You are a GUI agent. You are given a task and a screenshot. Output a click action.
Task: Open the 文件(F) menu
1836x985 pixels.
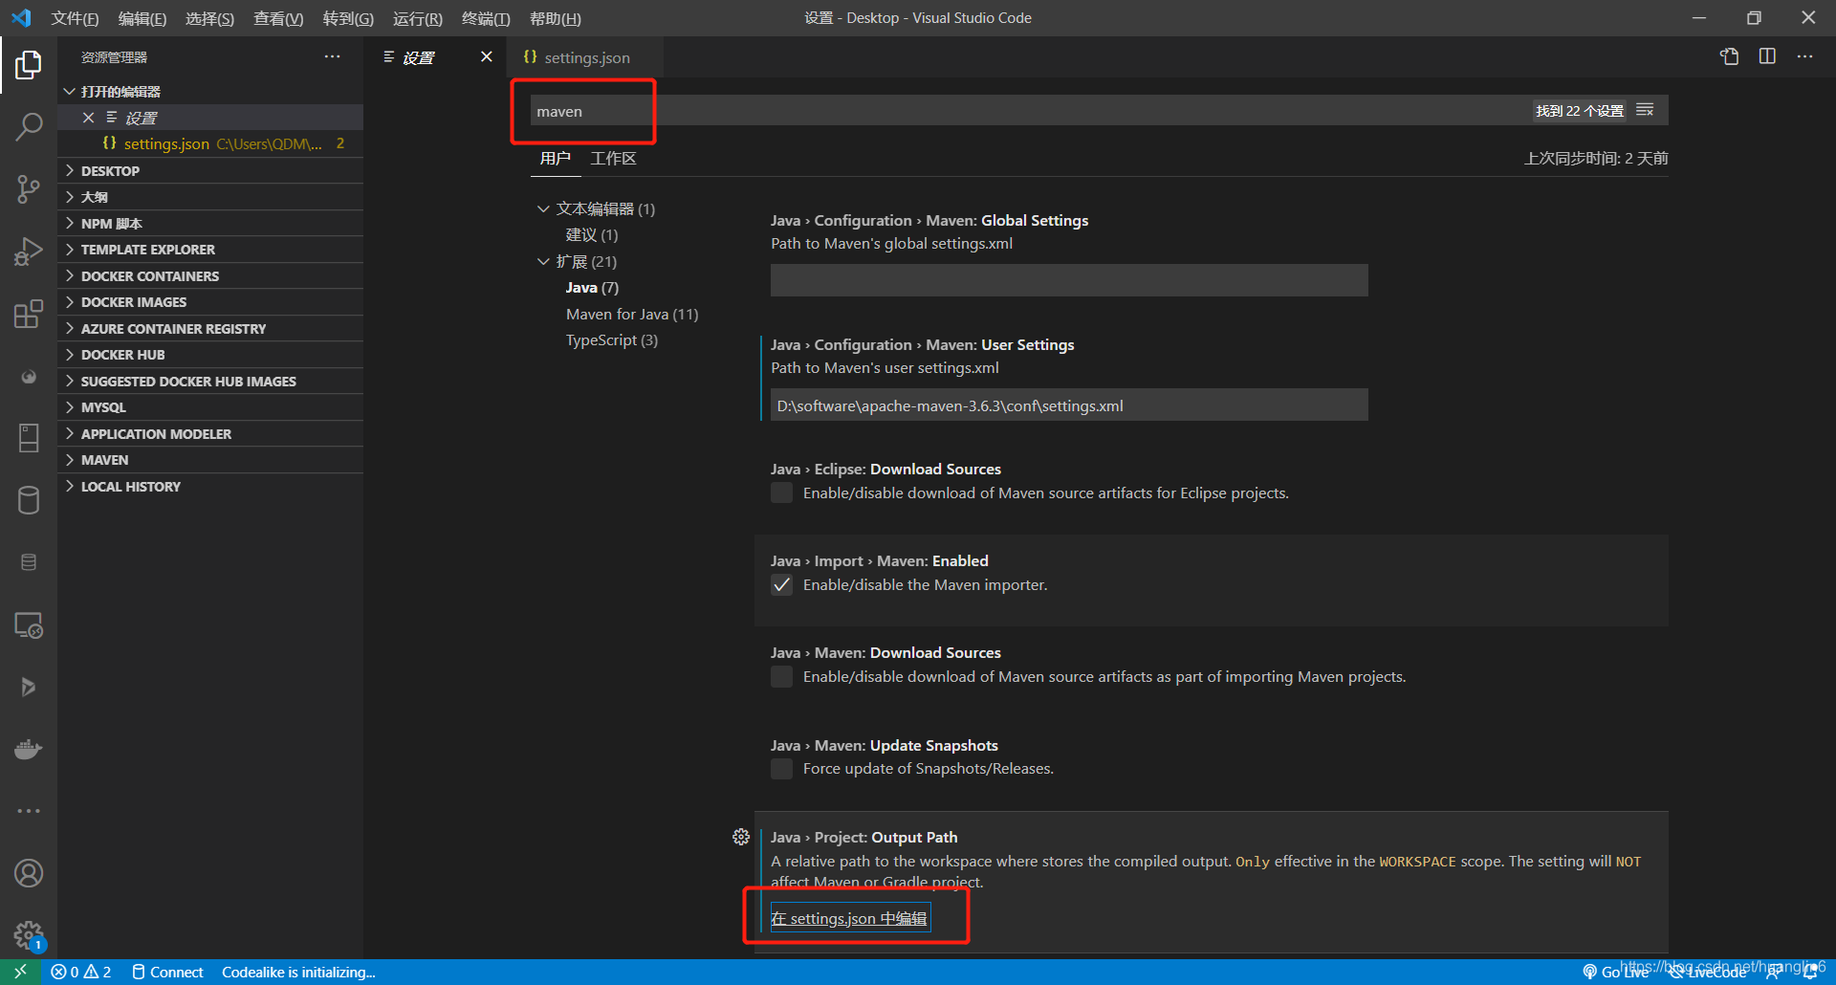pyautogui.click(x=75, y=18)
